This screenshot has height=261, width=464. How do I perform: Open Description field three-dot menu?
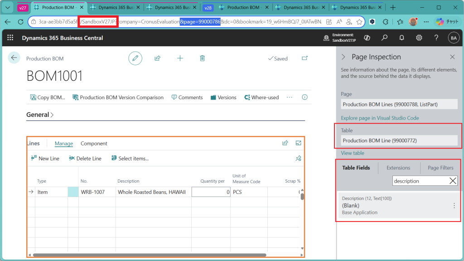454,206
